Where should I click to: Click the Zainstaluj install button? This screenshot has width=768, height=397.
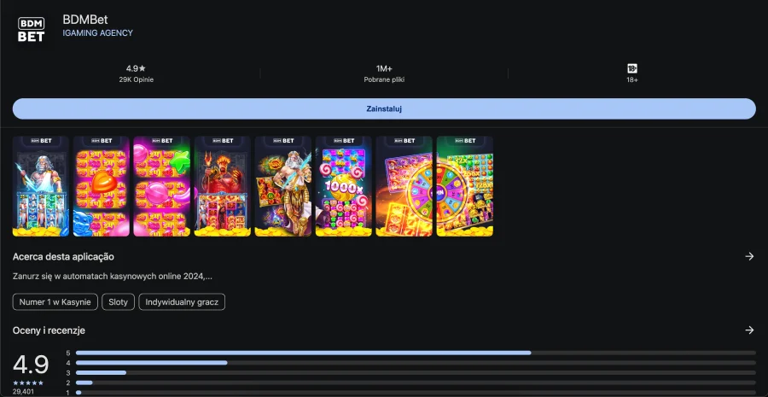pos(384,108)
